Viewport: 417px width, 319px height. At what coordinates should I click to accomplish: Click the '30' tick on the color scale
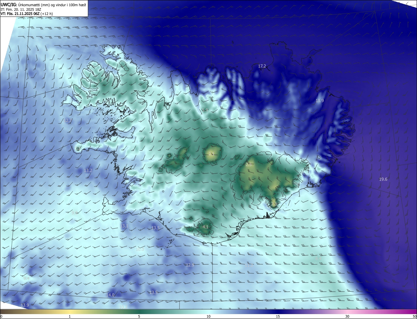347,316
